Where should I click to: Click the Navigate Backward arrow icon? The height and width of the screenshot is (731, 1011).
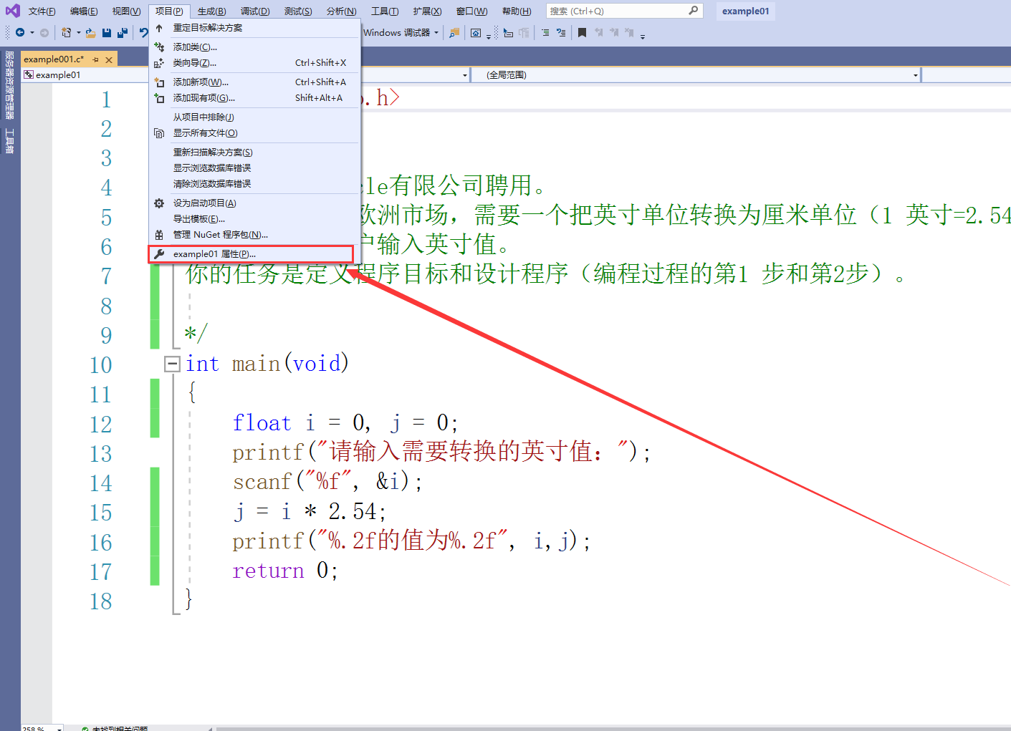coord(20,33)
